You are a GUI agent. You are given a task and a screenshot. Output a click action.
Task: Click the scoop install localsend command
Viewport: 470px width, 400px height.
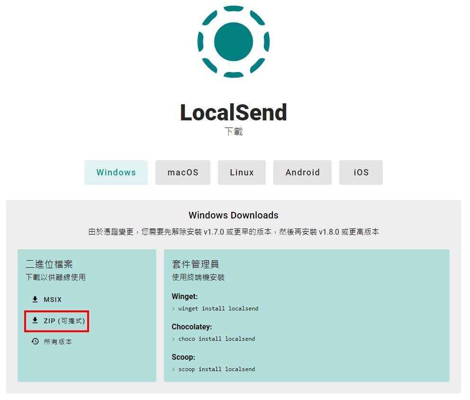[217, 369]
